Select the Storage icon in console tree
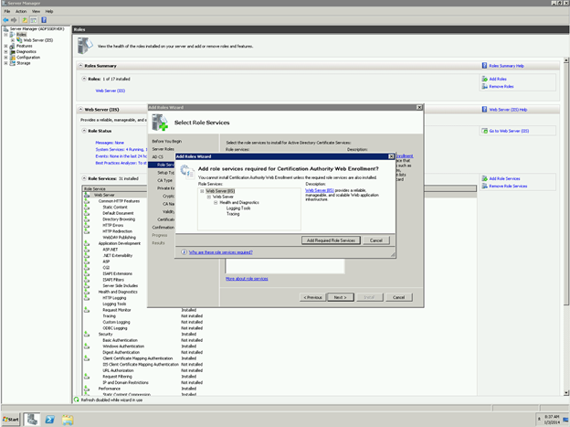The image size is (570, 427). (13, 63)
